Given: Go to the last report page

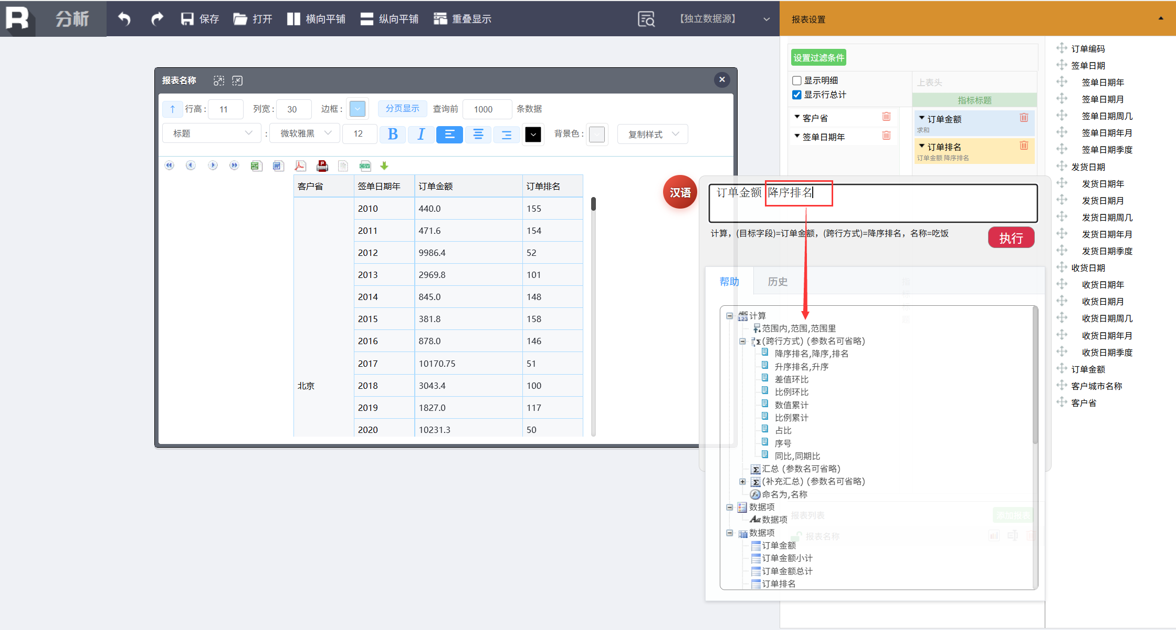Looking at the screenshot, I should pos(234,166).
